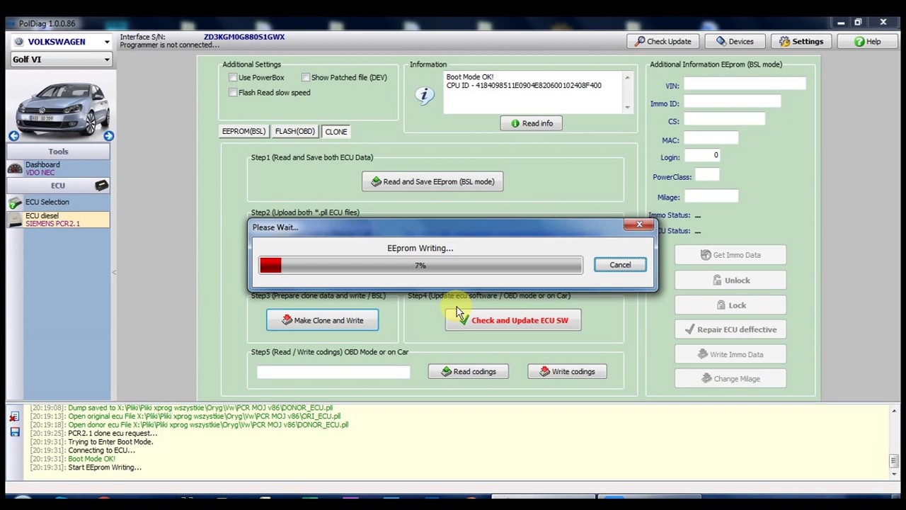Focus the codings text input field

tap(333, 372)
